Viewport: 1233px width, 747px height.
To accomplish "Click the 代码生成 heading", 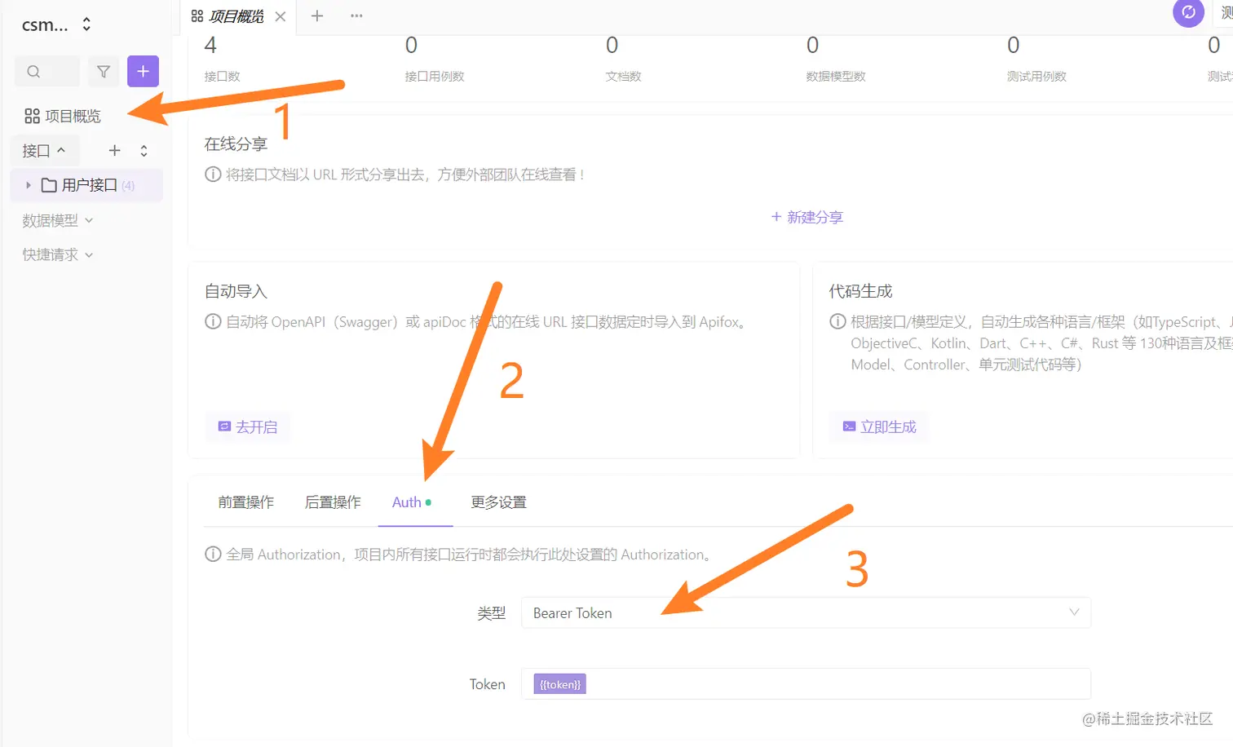I will coord(861,291).
